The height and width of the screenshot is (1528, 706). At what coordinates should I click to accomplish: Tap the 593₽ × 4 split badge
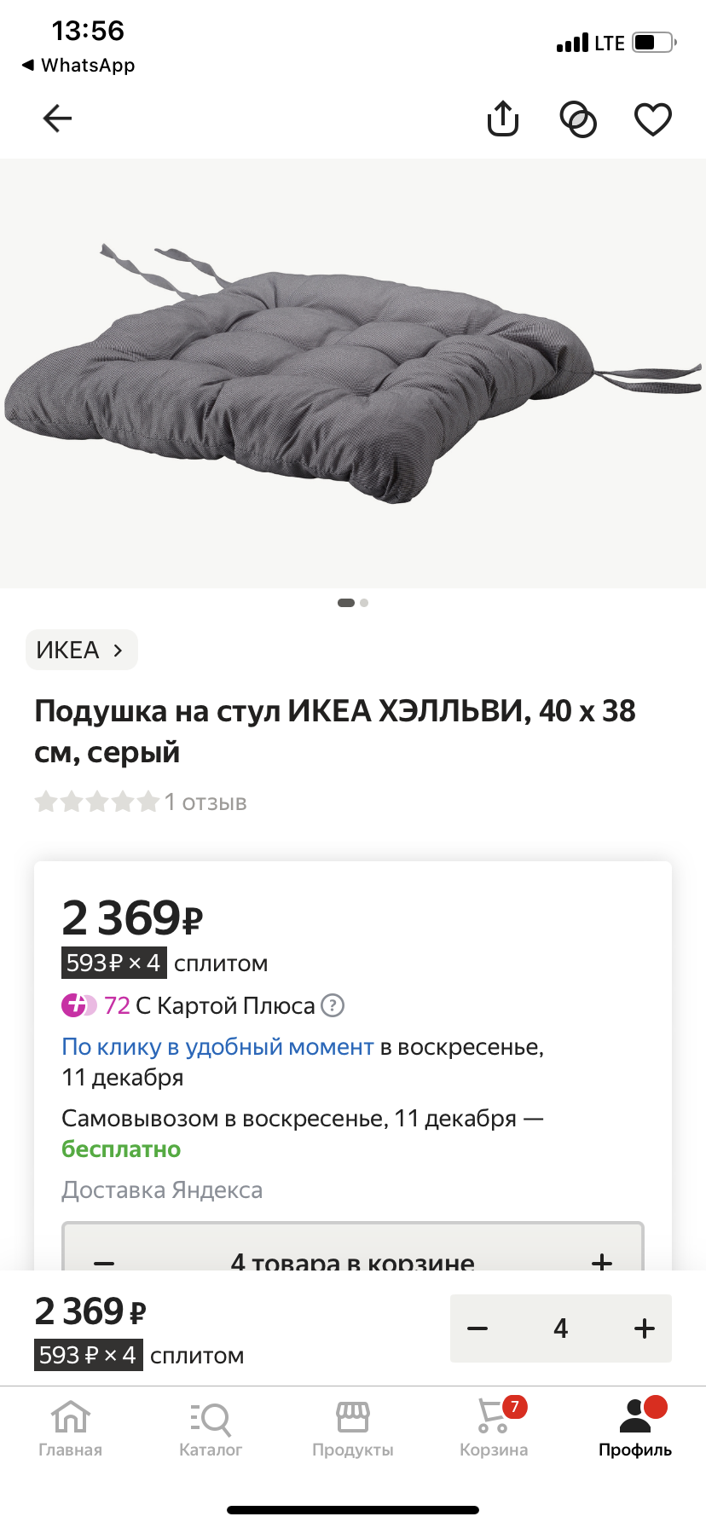[113, 964]
